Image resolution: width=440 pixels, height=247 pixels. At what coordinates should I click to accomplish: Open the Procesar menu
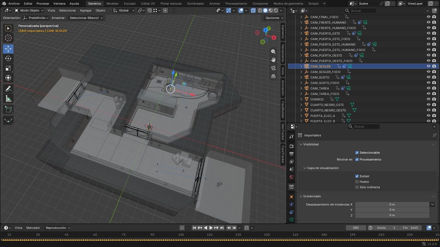point(43,3)
